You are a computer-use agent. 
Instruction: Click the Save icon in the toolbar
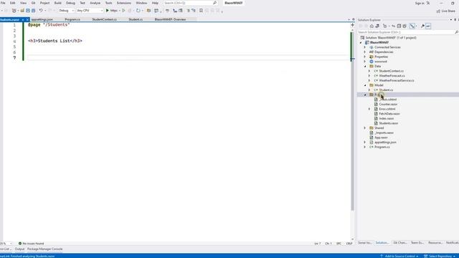tap(28, 11)
